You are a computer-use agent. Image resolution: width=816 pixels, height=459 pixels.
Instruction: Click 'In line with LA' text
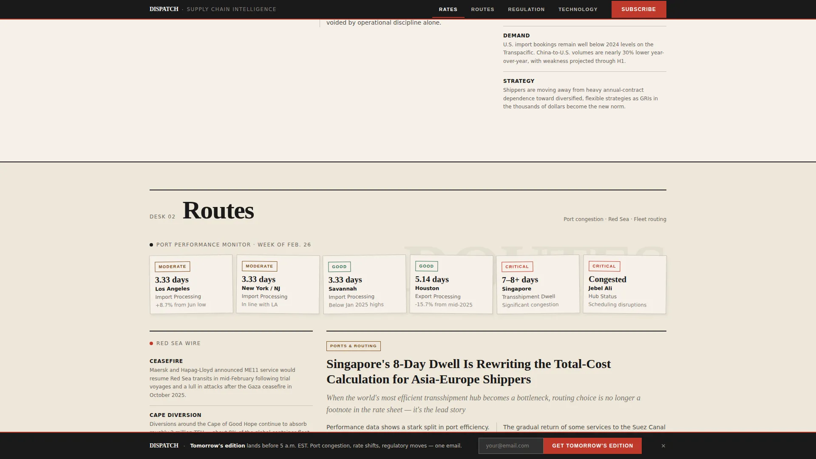[259, 304]
